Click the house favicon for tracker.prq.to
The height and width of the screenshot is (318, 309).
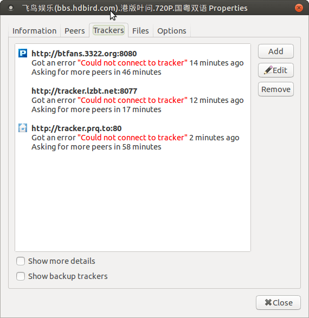tap(23, 128)
